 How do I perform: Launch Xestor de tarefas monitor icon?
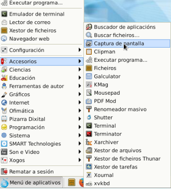[x=89, y=167]
